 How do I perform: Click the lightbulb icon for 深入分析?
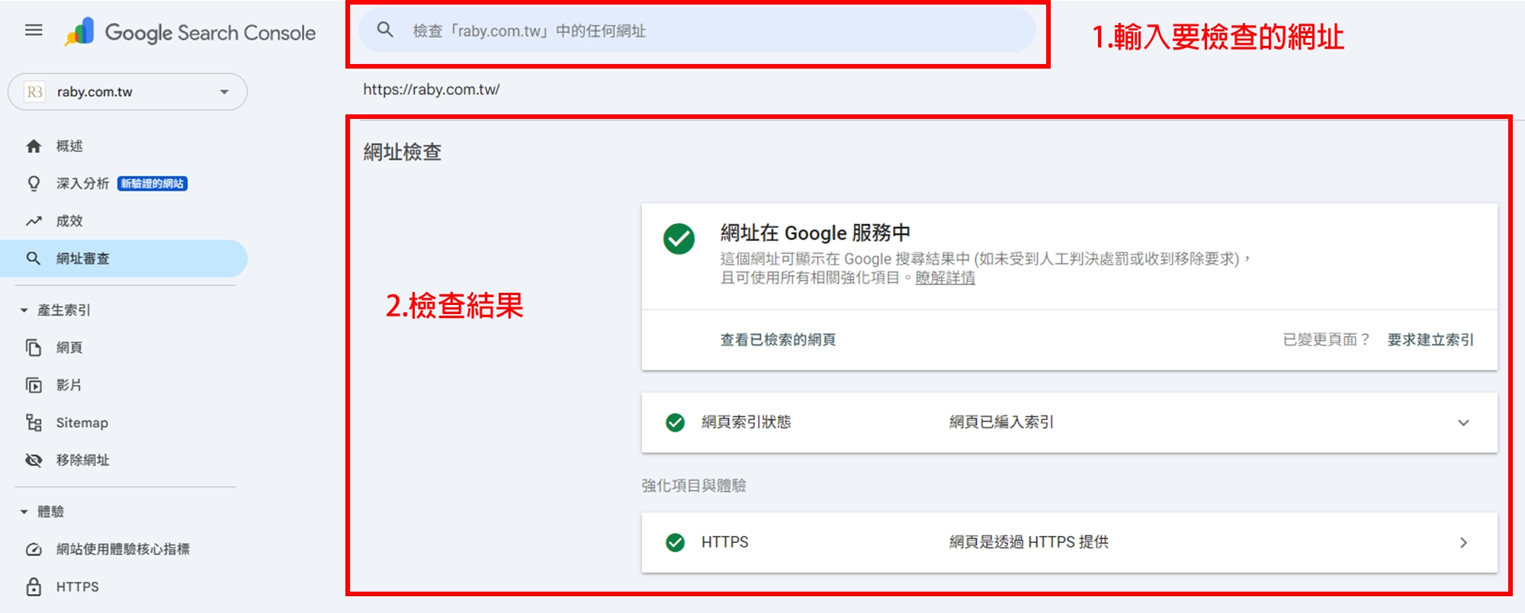[34, 184]
